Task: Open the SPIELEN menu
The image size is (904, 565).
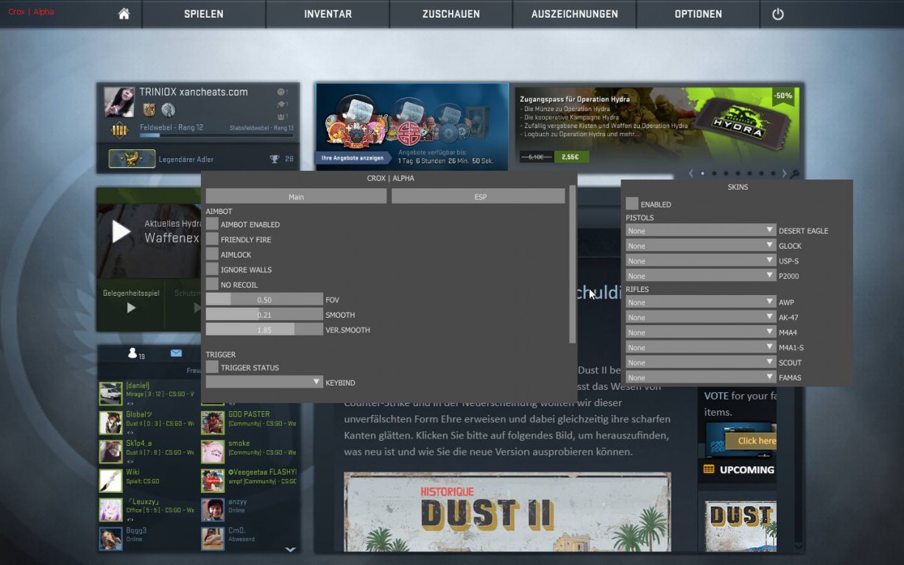Action: (204, 14)
